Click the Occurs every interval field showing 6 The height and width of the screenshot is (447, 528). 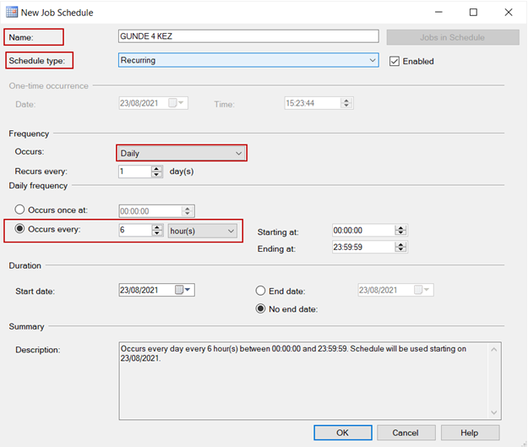(x=135, y=230)
